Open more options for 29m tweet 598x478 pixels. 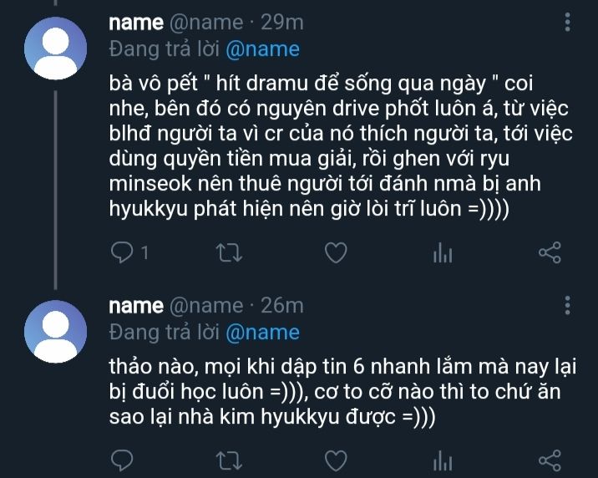pyautogui.click(x=568, y=23)
